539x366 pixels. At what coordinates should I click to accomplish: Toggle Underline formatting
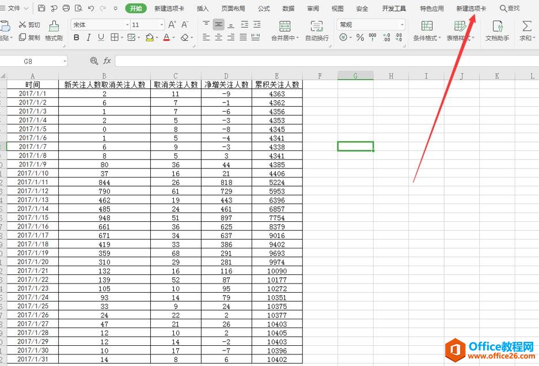(x=101, y=37)
